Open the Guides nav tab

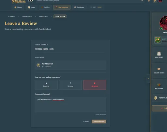click(45, 7)
